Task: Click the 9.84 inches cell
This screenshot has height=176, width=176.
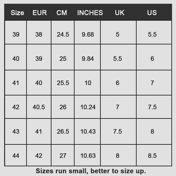Action: (88, 57)
